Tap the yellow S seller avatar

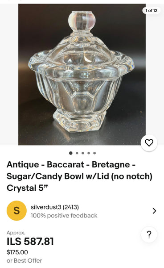click(16, 210)
